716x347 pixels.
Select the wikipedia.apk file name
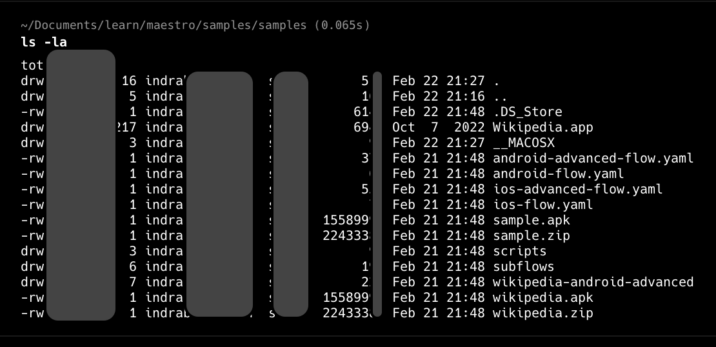542,297
